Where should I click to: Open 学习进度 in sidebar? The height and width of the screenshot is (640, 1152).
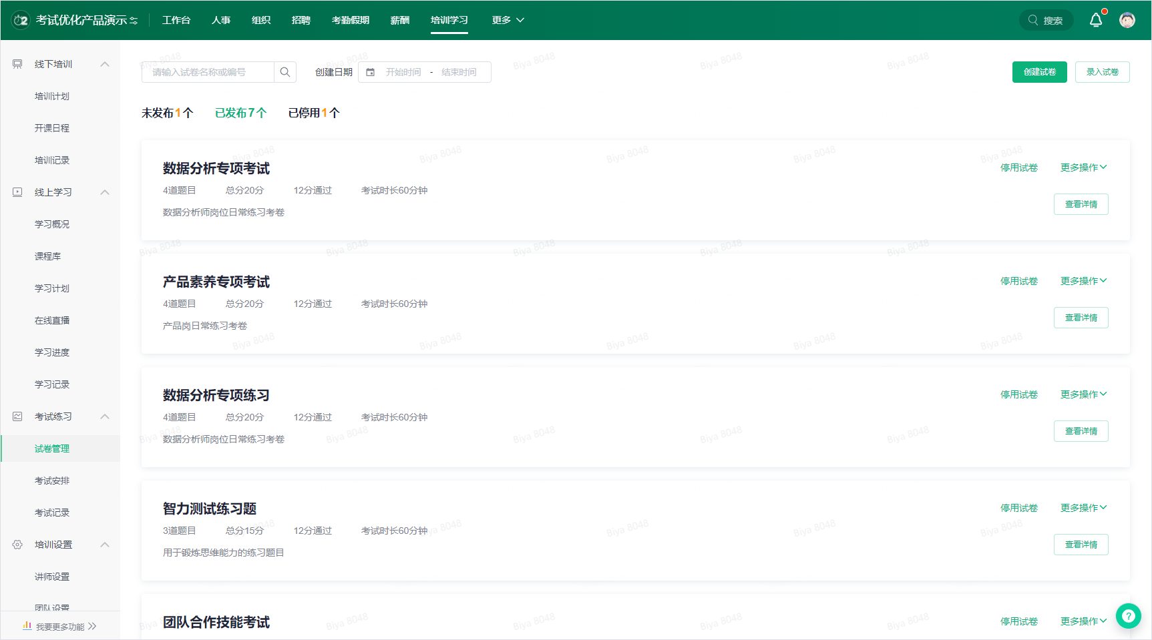coord(52,352)
